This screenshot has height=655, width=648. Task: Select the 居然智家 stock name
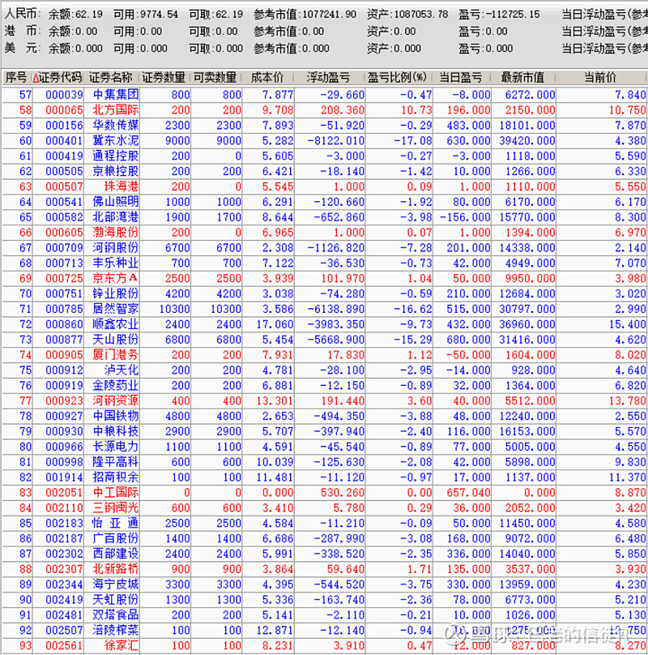tap(116, 309)
